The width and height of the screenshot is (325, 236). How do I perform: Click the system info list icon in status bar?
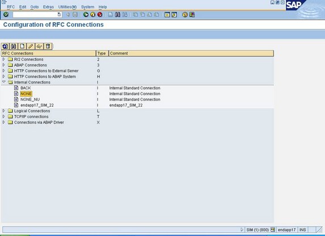point(273,230)
